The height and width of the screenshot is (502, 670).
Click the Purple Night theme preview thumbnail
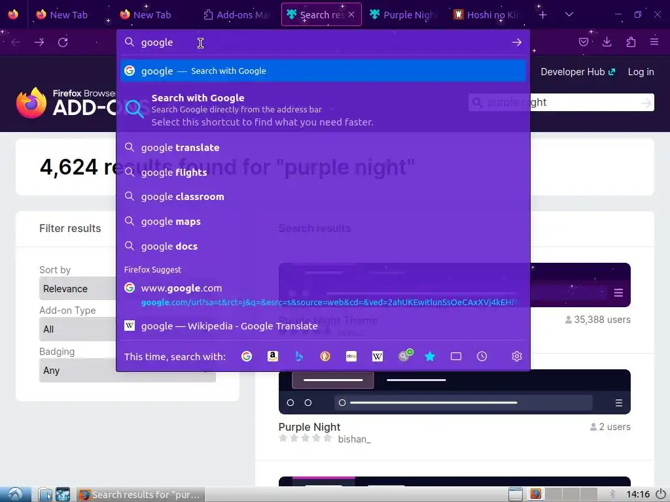[x=454, y=392]
